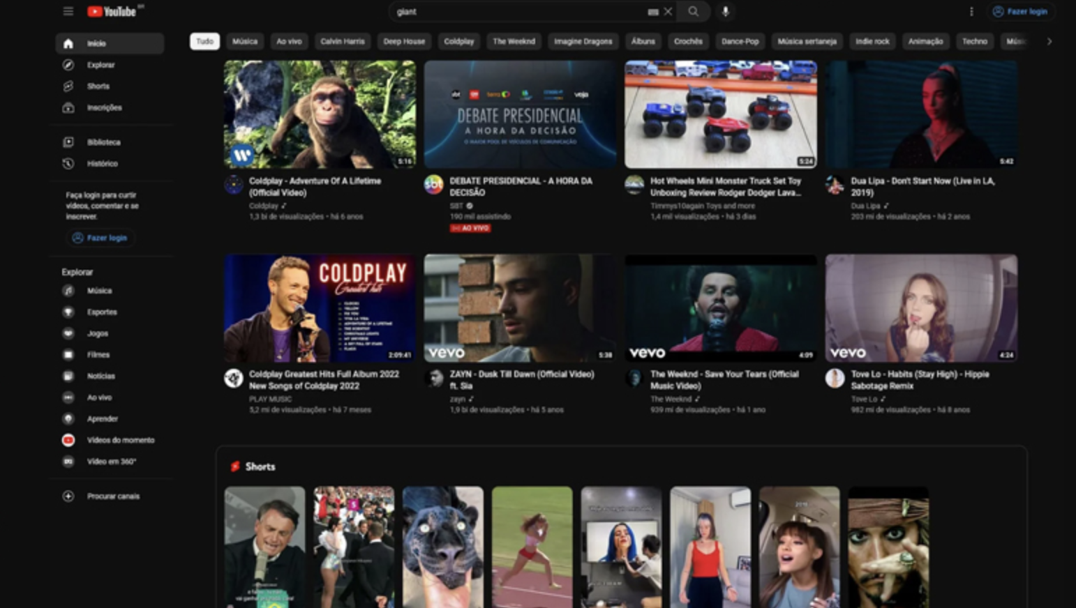Viewport: 1076px width, 608px height.
Task: Click Fazer login button at top right
Action: (x=1019, y=11)
